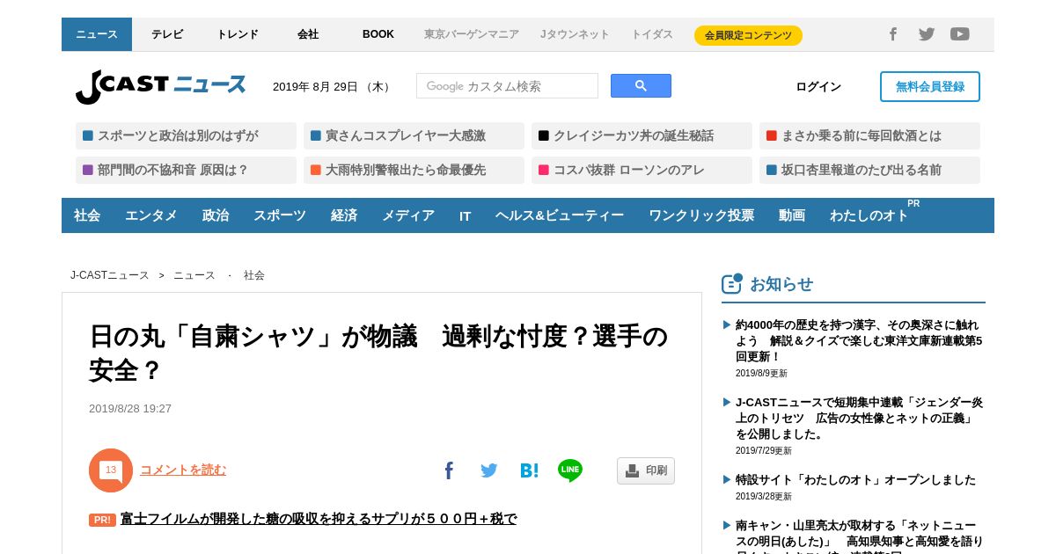Click the orange comment bubble icon showing 13
Image resolution: width=1056 pixels, height=554 pixels.
click(111, 470)
